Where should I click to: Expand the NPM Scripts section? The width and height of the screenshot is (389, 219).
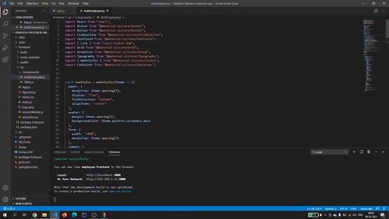pos(22,203)
